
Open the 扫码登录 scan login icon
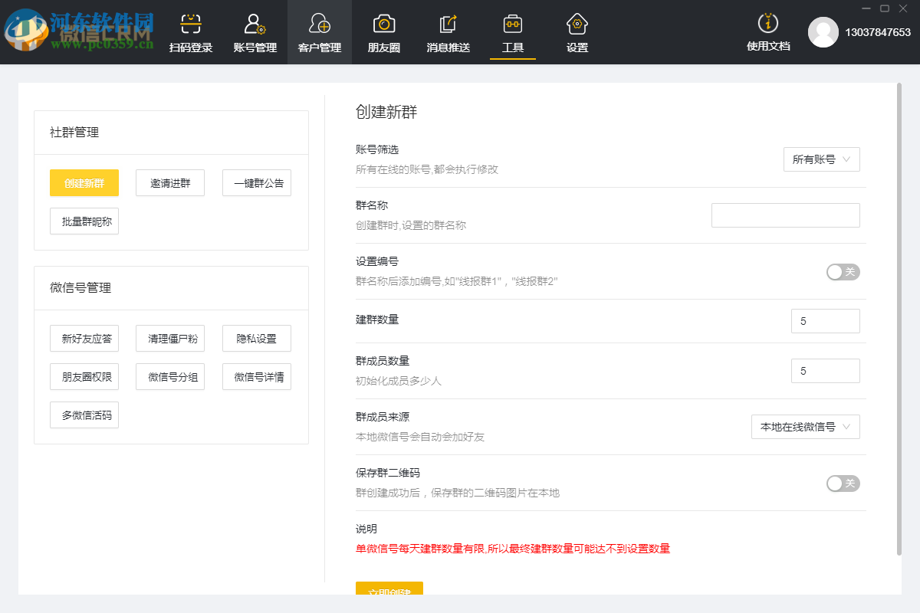click(x=190, y=23)
